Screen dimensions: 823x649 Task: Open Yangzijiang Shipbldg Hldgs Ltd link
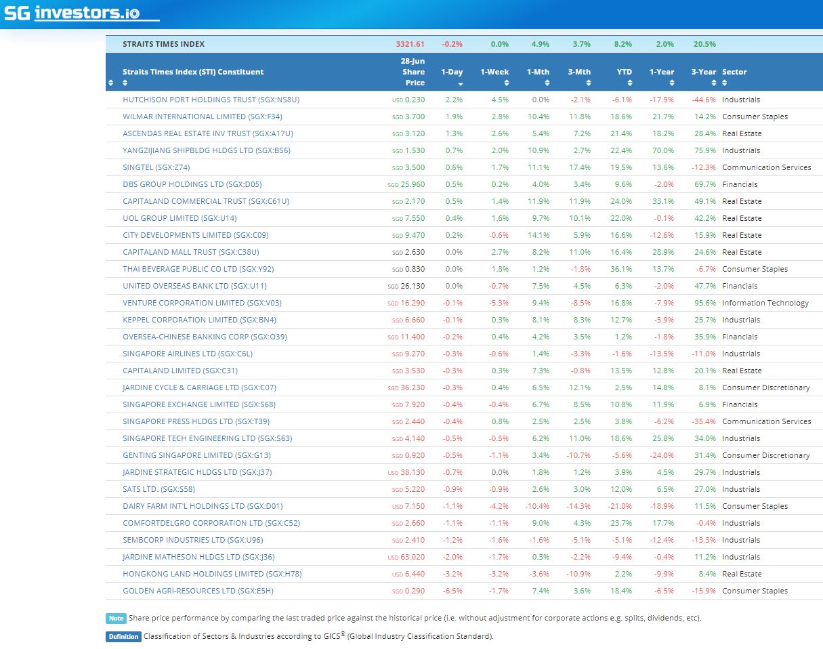(207, 150)
